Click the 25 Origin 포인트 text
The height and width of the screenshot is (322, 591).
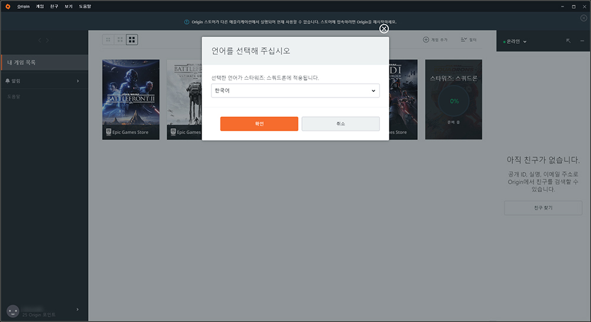(x=39, y=315)
